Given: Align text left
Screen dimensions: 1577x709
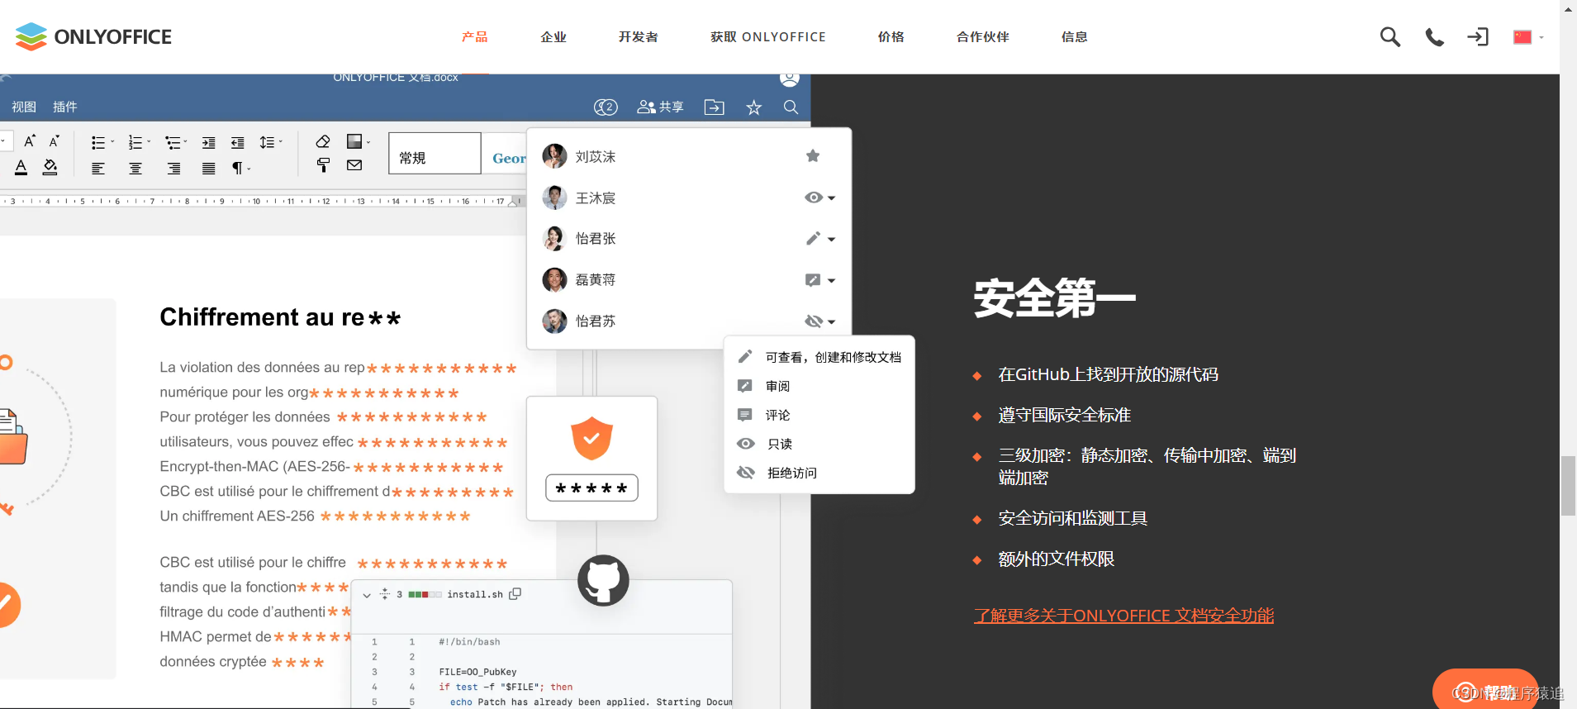Looking at the screenshot, I should 98,169.
